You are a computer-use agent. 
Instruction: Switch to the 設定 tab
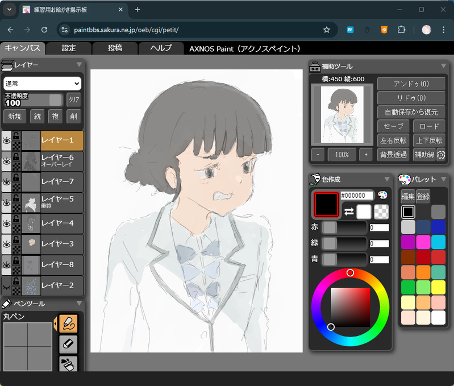(69, 48)
